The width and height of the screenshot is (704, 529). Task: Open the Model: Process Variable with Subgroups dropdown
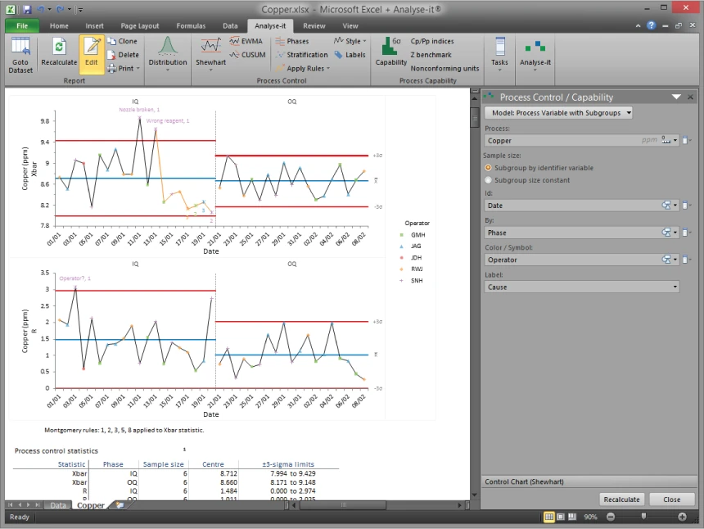(558, 112)
